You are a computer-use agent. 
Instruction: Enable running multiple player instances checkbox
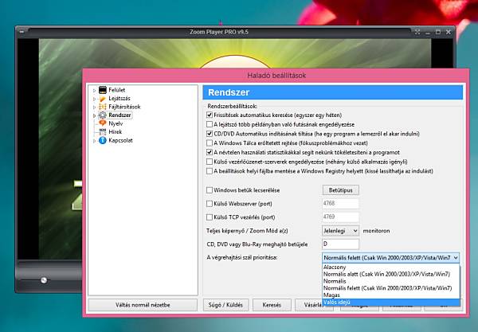coord(210,124)
